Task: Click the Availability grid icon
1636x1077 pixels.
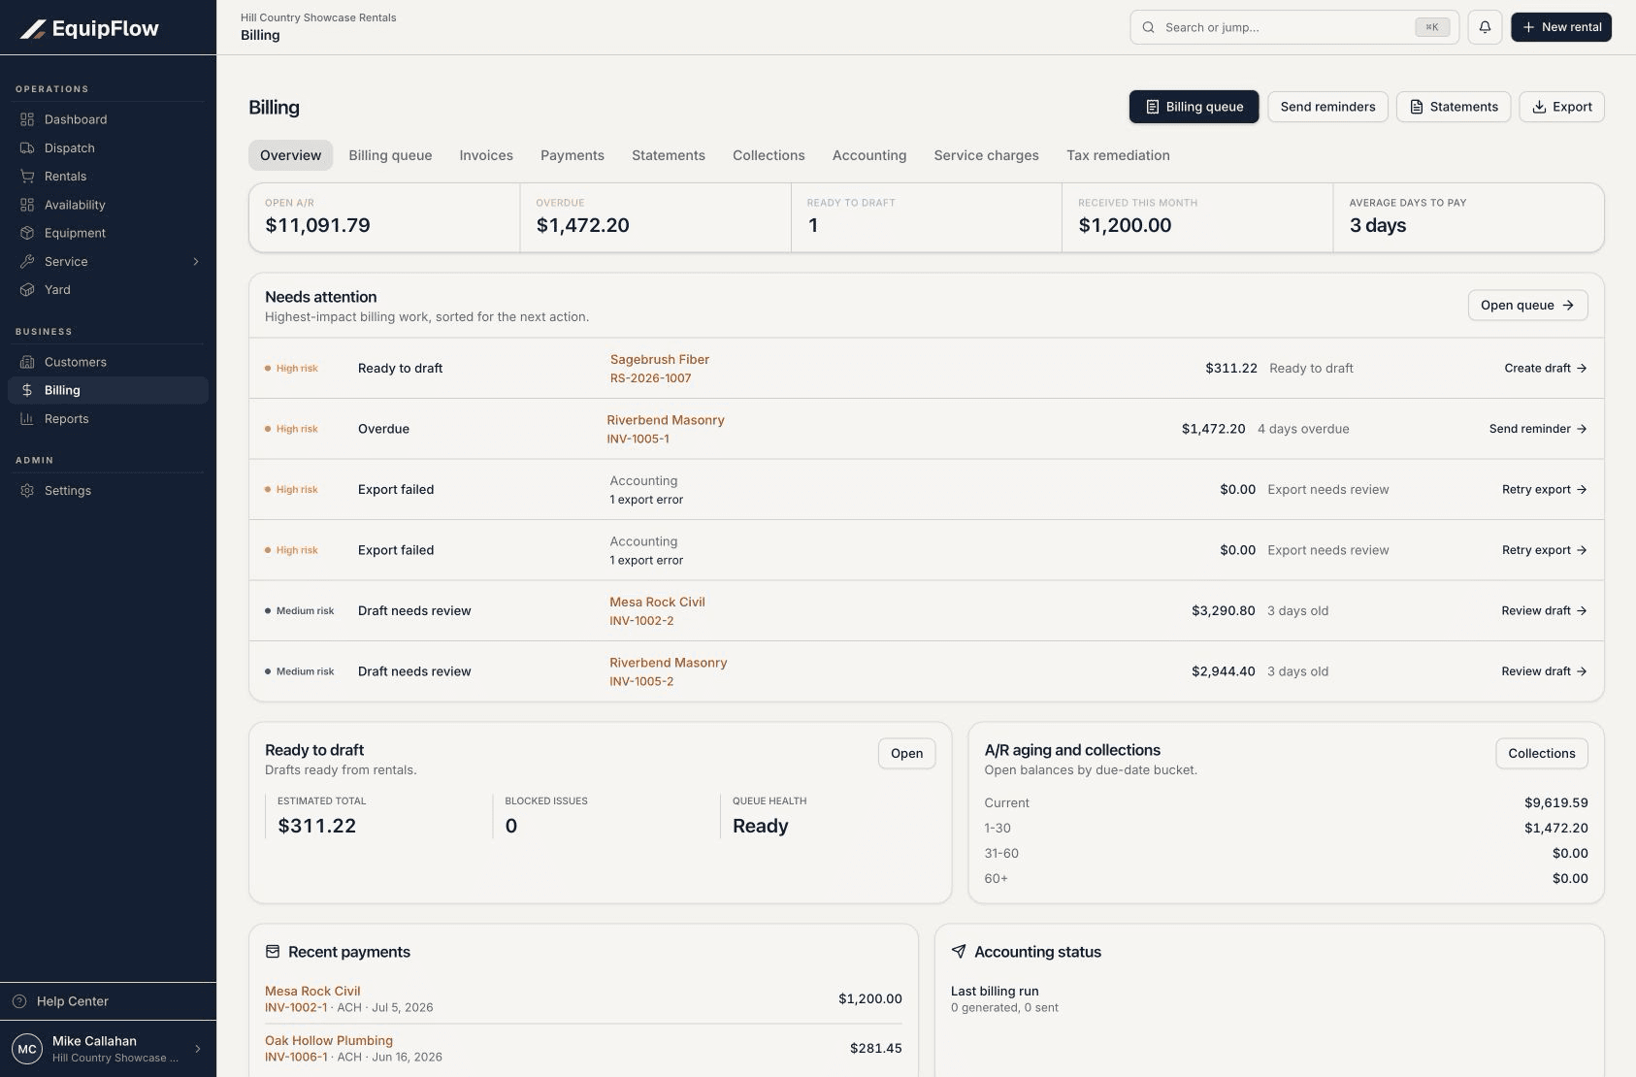Action: [x=27, y=205]
